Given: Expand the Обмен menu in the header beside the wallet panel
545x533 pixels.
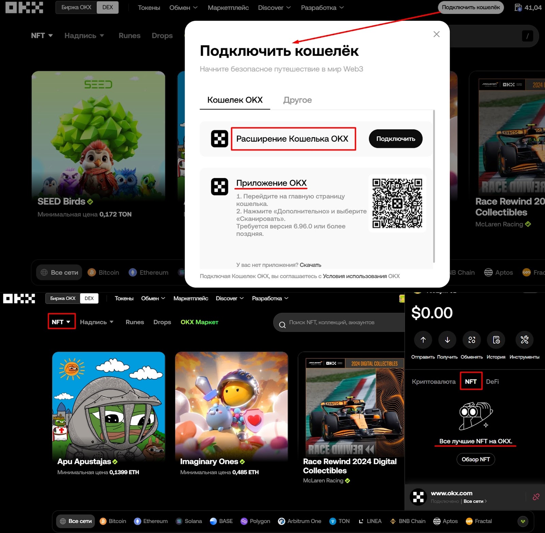Looking at the screenshot, I should 153,298.
